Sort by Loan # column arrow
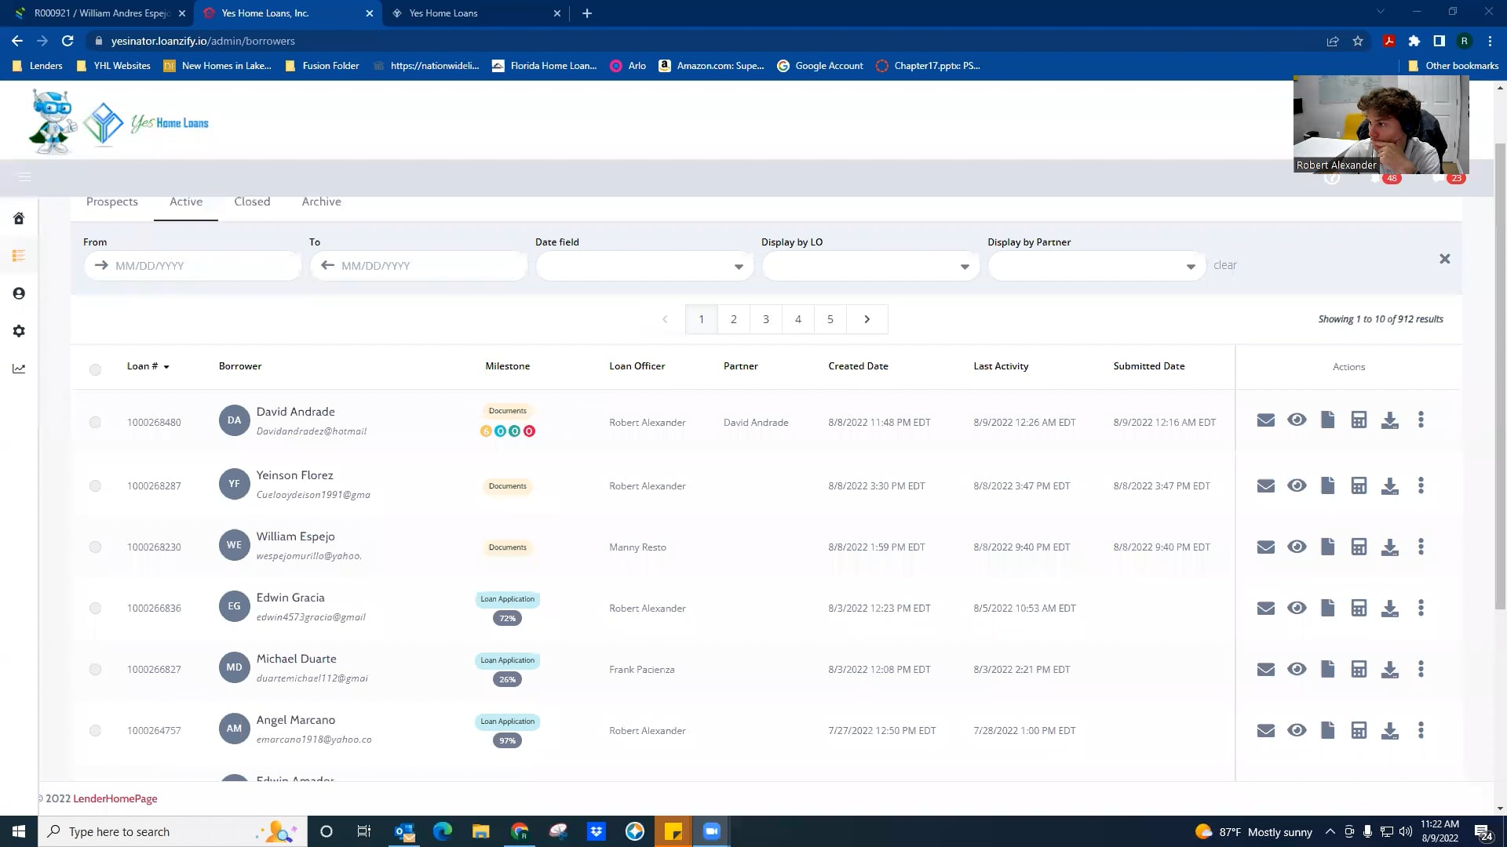Viewport: 1507px width, 847px height. pos(166,367)
